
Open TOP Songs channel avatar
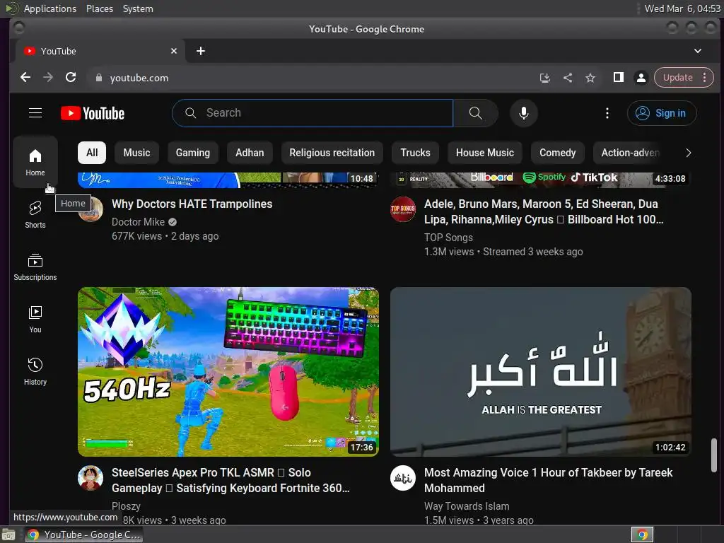point(403,209)
